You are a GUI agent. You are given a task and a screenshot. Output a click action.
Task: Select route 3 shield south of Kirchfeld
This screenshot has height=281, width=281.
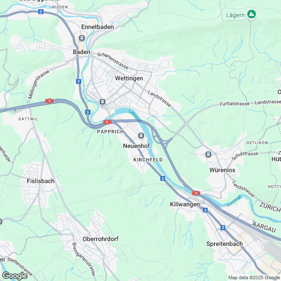tap(162, 179)
